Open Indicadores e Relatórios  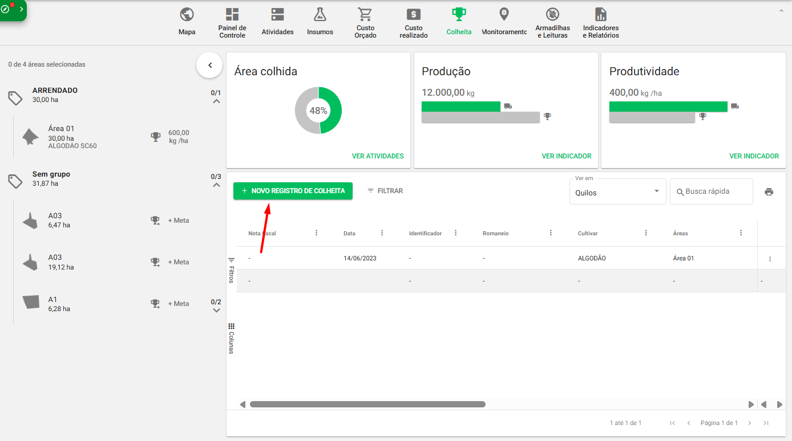click(x=600, y=23)
